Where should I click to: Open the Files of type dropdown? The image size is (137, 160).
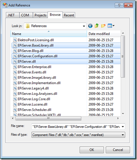pyautogui.click(x=78, y=135)
